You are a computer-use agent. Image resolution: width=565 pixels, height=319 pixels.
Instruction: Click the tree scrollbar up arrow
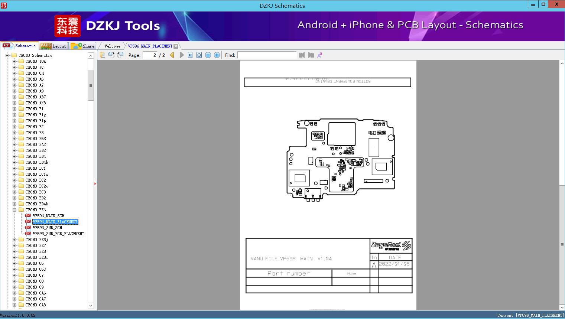tap(91, 56)
